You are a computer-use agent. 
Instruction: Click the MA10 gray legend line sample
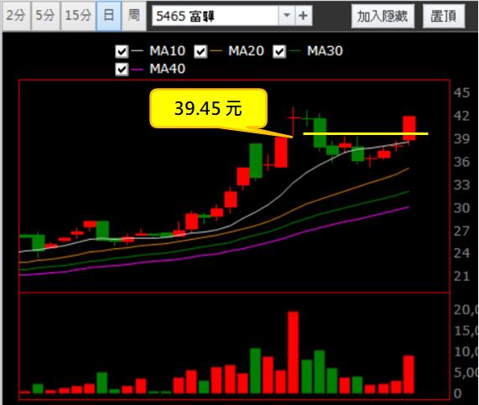point(138,51)
